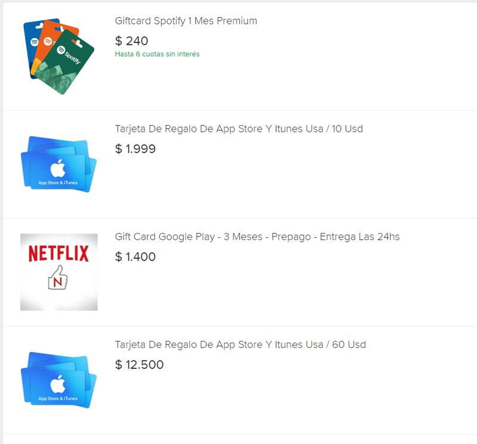Click the $ 12.500 price
The image size is (477, 444).
click(139, 365)
